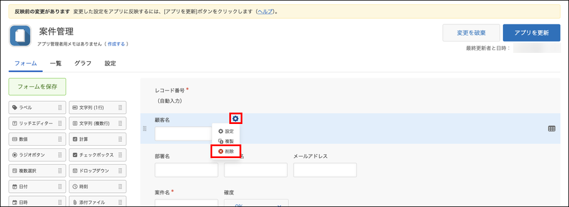Switch to the フォーム tab

click(x=26, y=63)
